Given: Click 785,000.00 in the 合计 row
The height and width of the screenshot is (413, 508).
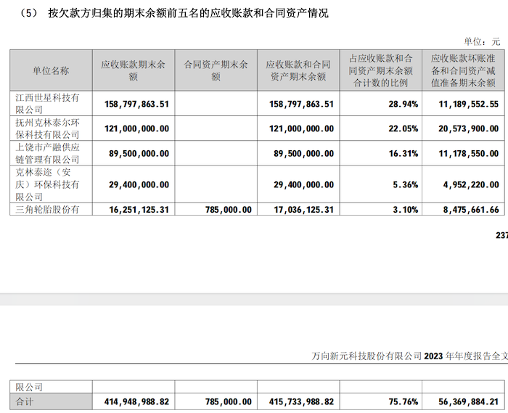Looking at the screenshot, I should click(x=229, y=402).
